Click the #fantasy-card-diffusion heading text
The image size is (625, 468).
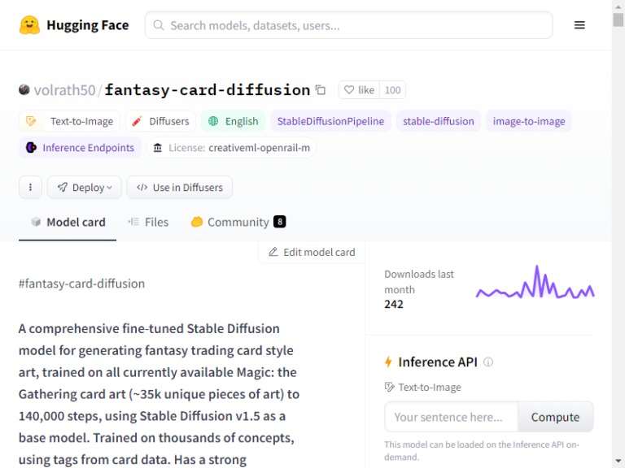click(81, 284)
